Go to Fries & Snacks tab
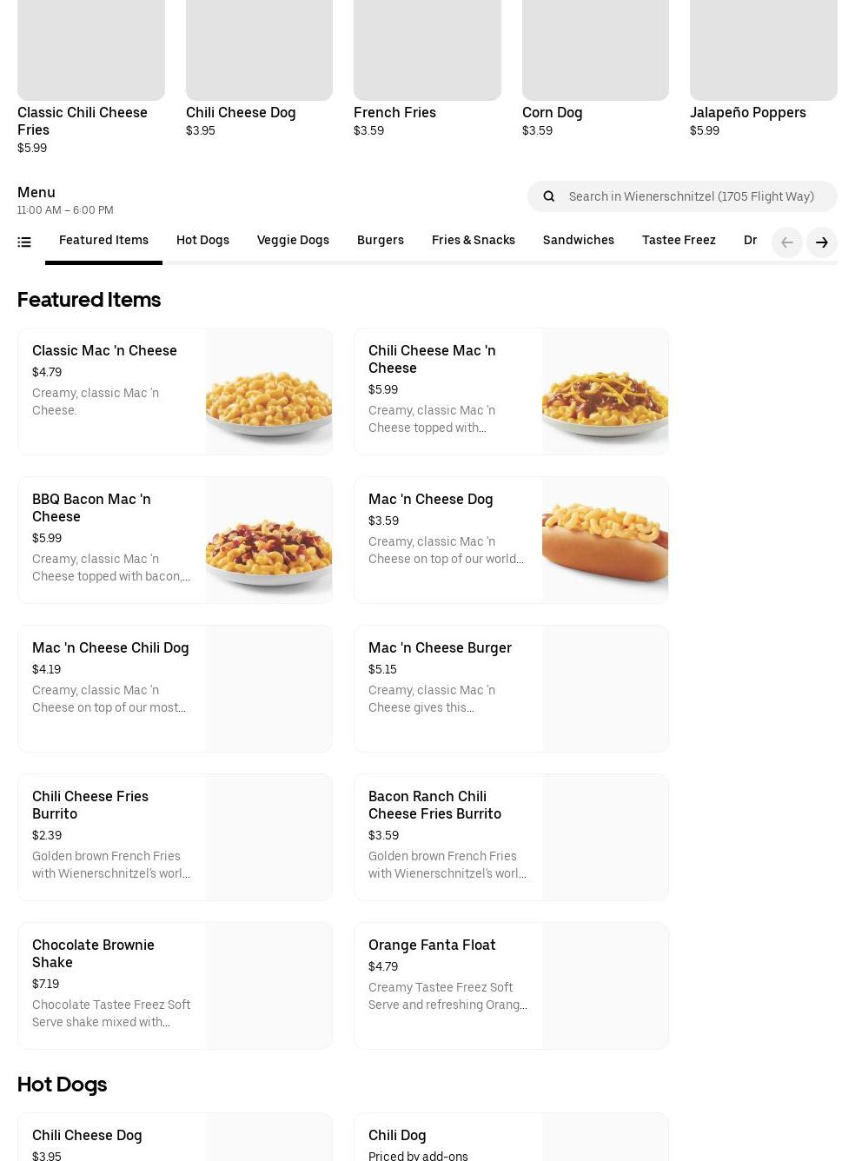Screen dimensions: 855x1161 click(x=474, y=241)
